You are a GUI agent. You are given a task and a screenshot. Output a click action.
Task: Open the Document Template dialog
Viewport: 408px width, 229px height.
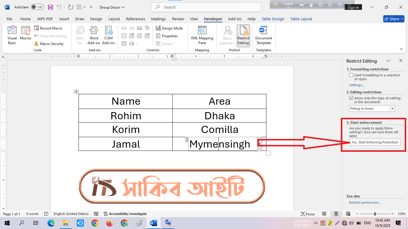(263, 35)
